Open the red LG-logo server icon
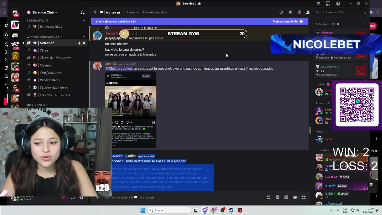 point(15,24)
